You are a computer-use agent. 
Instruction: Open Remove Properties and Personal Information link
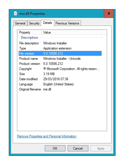(47, 136)
